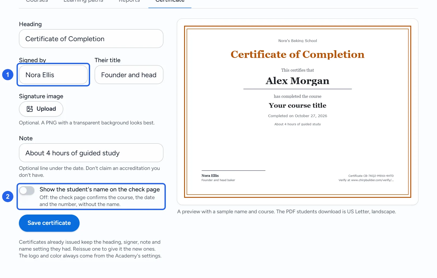The width and height of the screenshot is (437, 278).
Task: Click "has completed the course" in the preview
Action: tap(297, 96)
